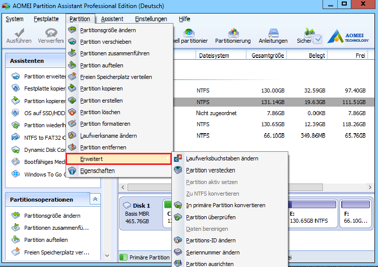Image resolution: width=378 pixels, height=267 pixels.
Task: Click the Windows To Go wizard icon
Action: tap(16, 174)
